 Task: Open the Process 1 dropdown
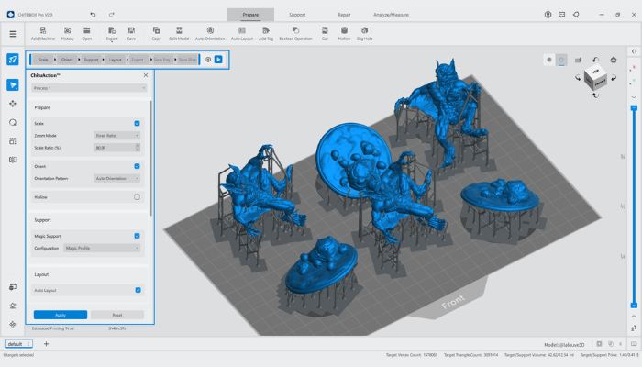click(89, 88)
